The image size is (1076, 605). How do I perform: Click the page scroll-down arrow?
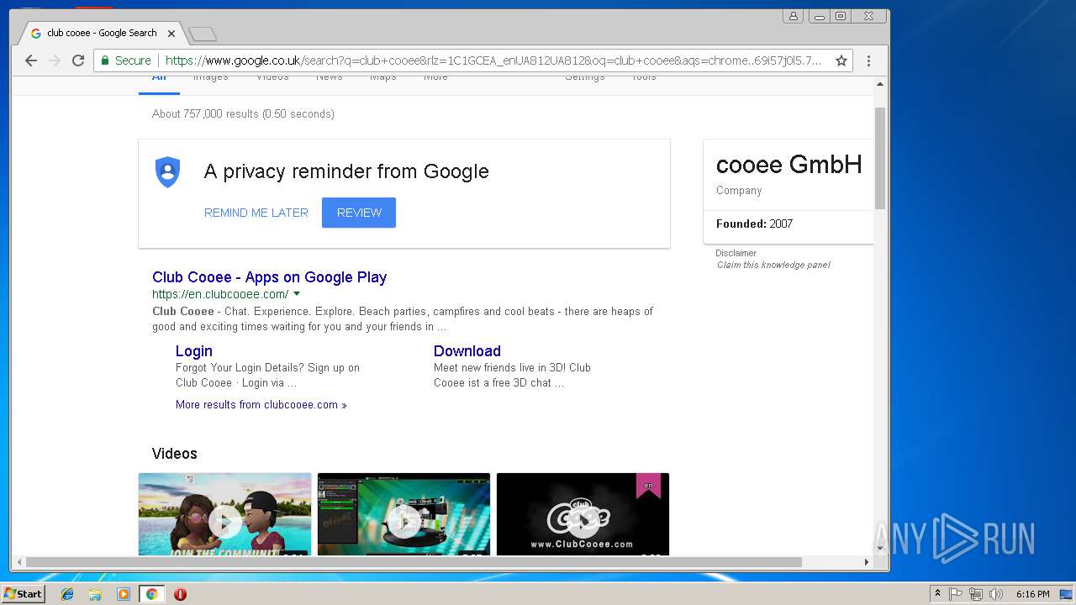click(x=880, y=549)
